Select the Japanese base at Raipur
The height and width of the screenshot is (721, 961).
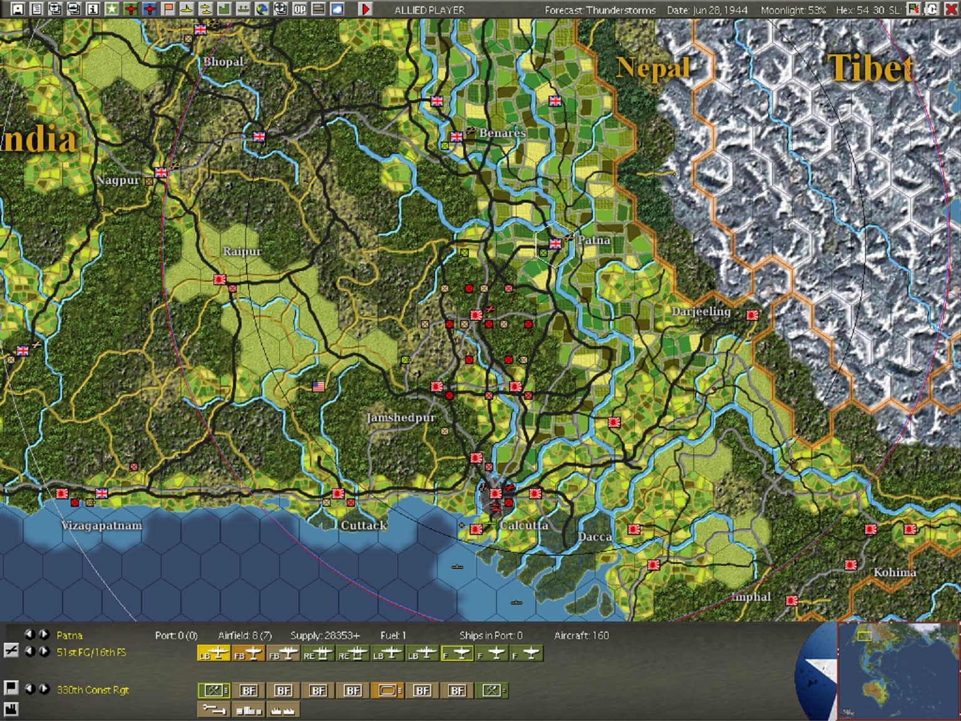(x=220, y=279)
